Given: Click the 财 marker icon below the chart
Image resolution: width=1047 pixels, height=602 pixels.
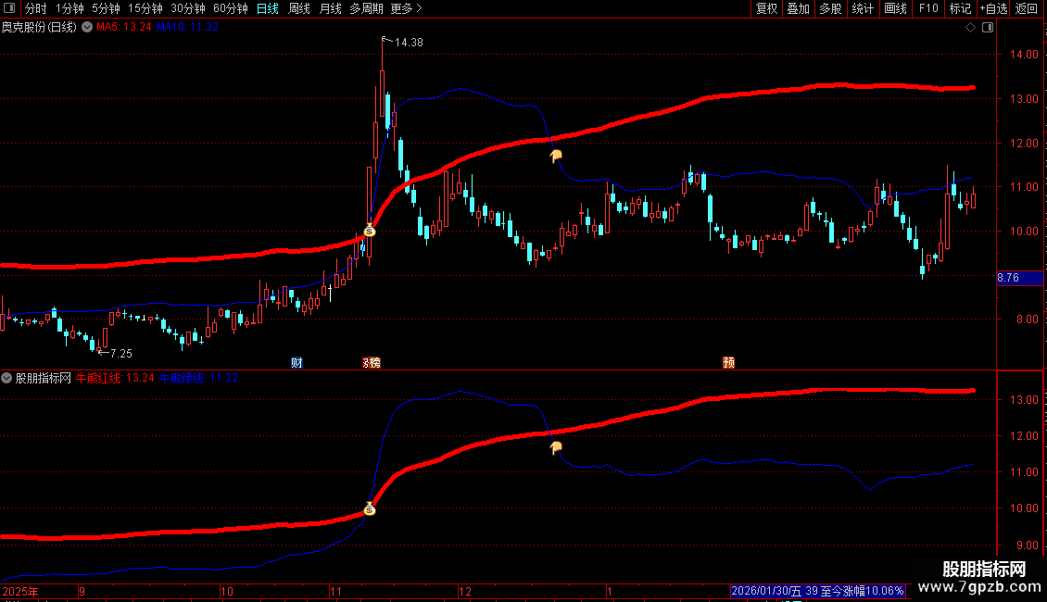Looking at the screenshot, I should [x=297, y=362].
